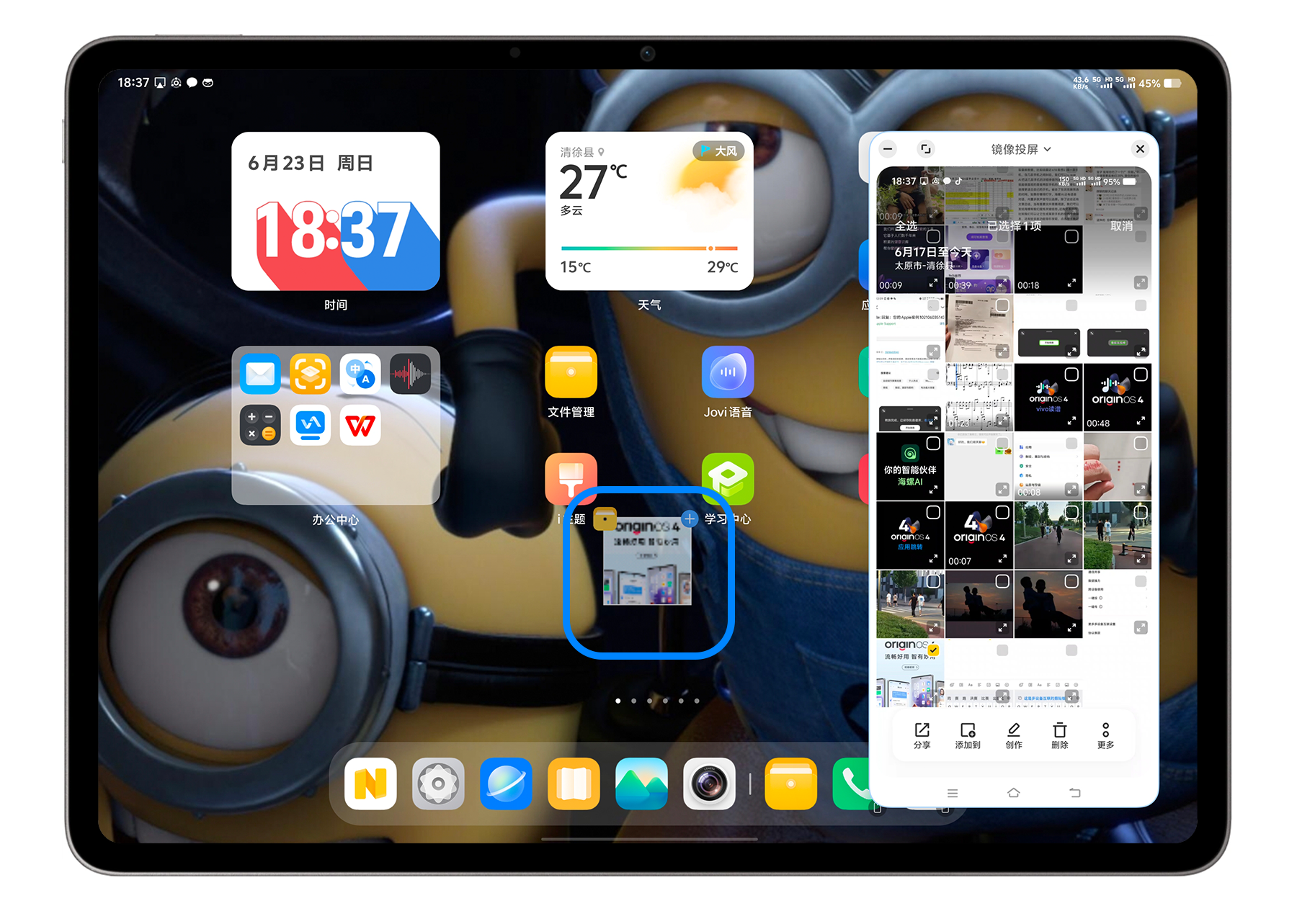
Task: Select the red finger photo checkbox
Action: point(1141,444)
